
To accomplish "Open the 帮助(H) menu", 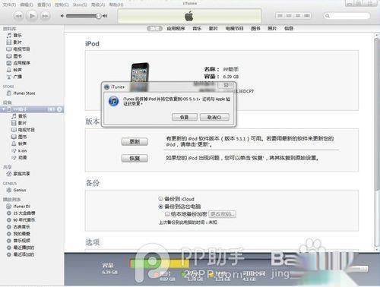I will (116, 5).
